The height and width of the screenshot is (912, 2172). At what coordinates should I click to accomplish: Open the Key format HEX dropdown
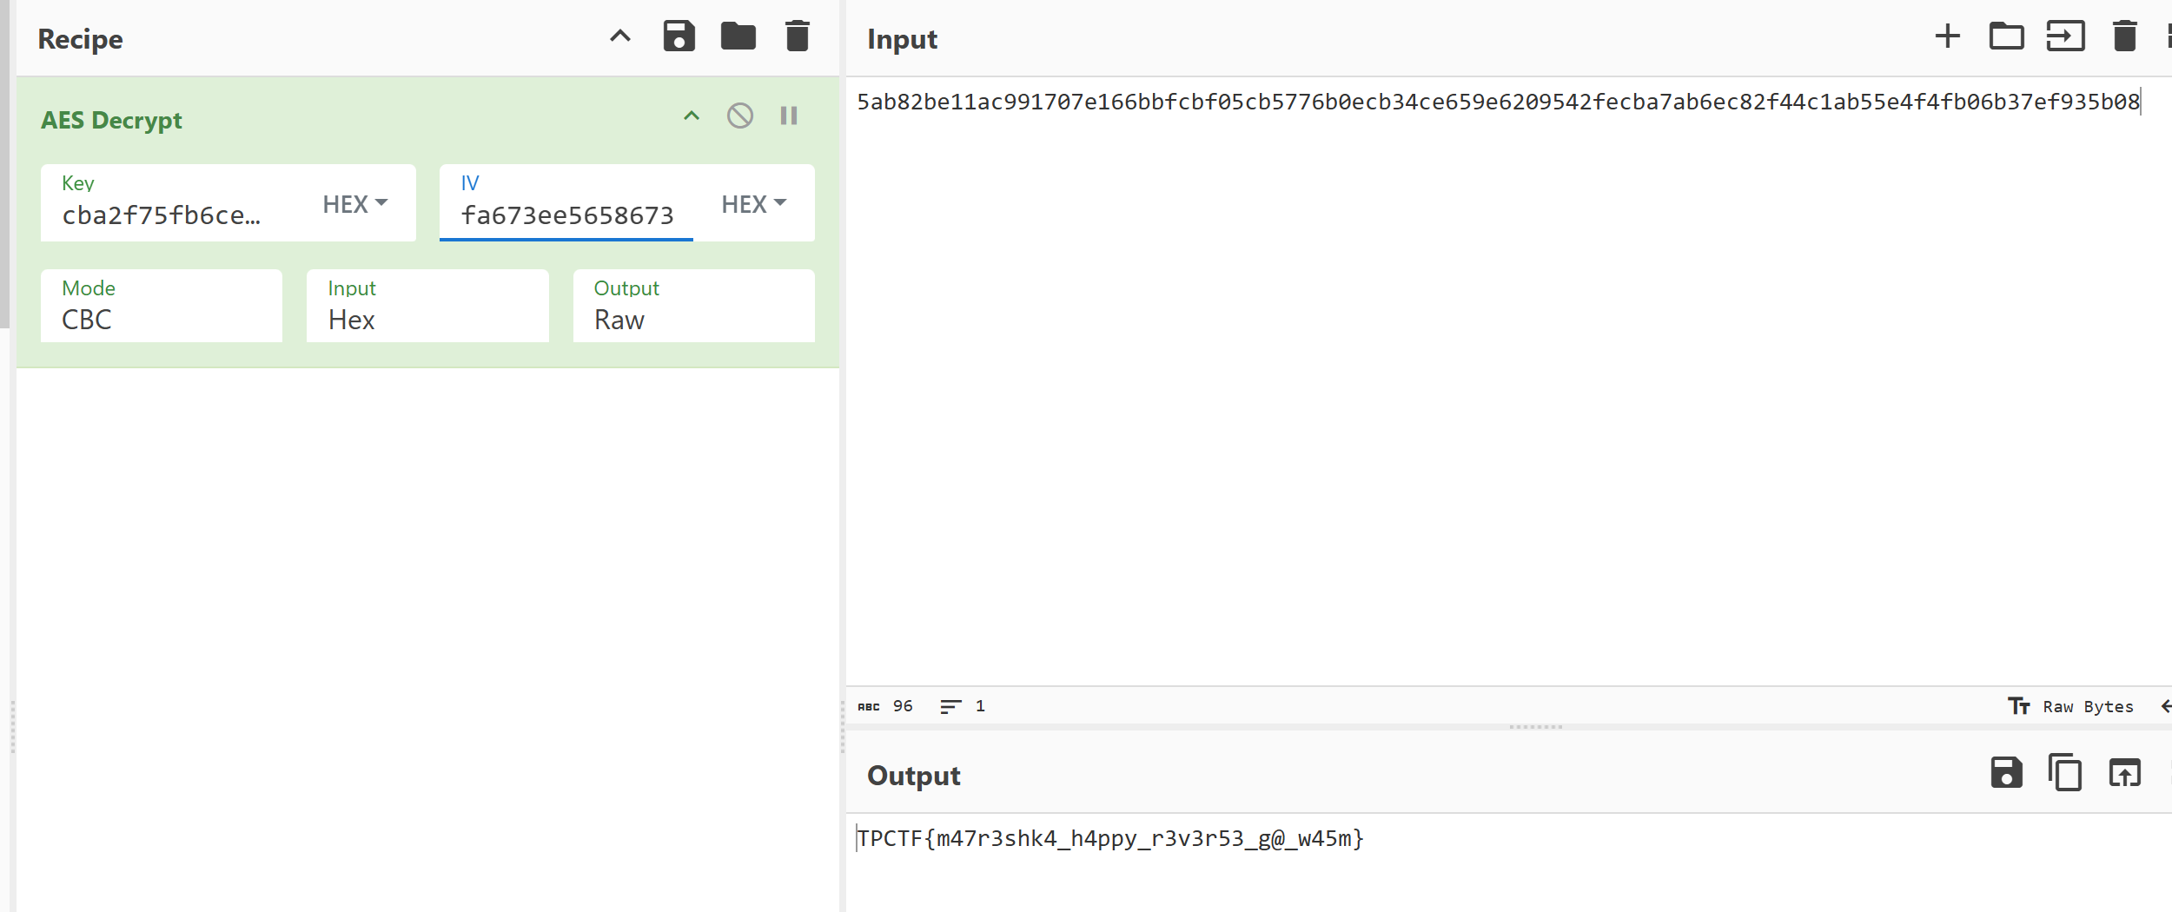click(354, 204)
